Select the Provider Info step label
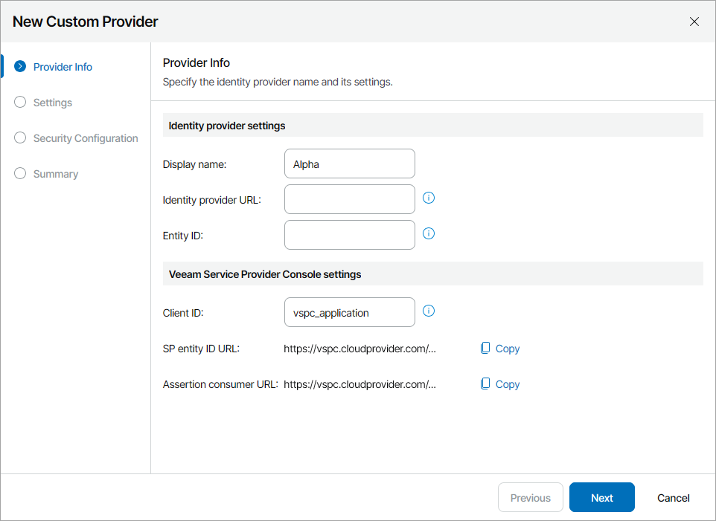 click(63, 67)
